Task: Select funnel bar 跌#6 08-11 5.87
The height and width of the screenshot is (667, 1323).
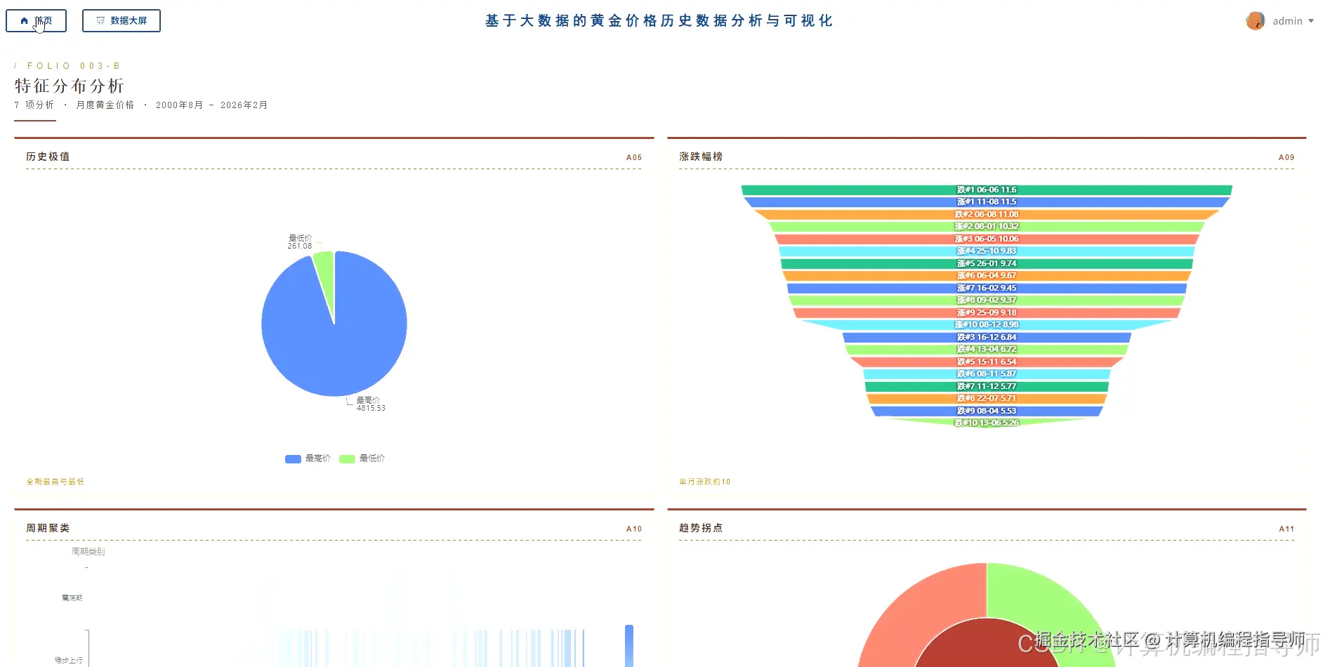Action: click(987, 374)
